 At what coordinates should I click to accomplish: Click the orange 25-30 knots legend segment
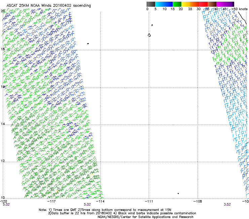click(194, 4)
